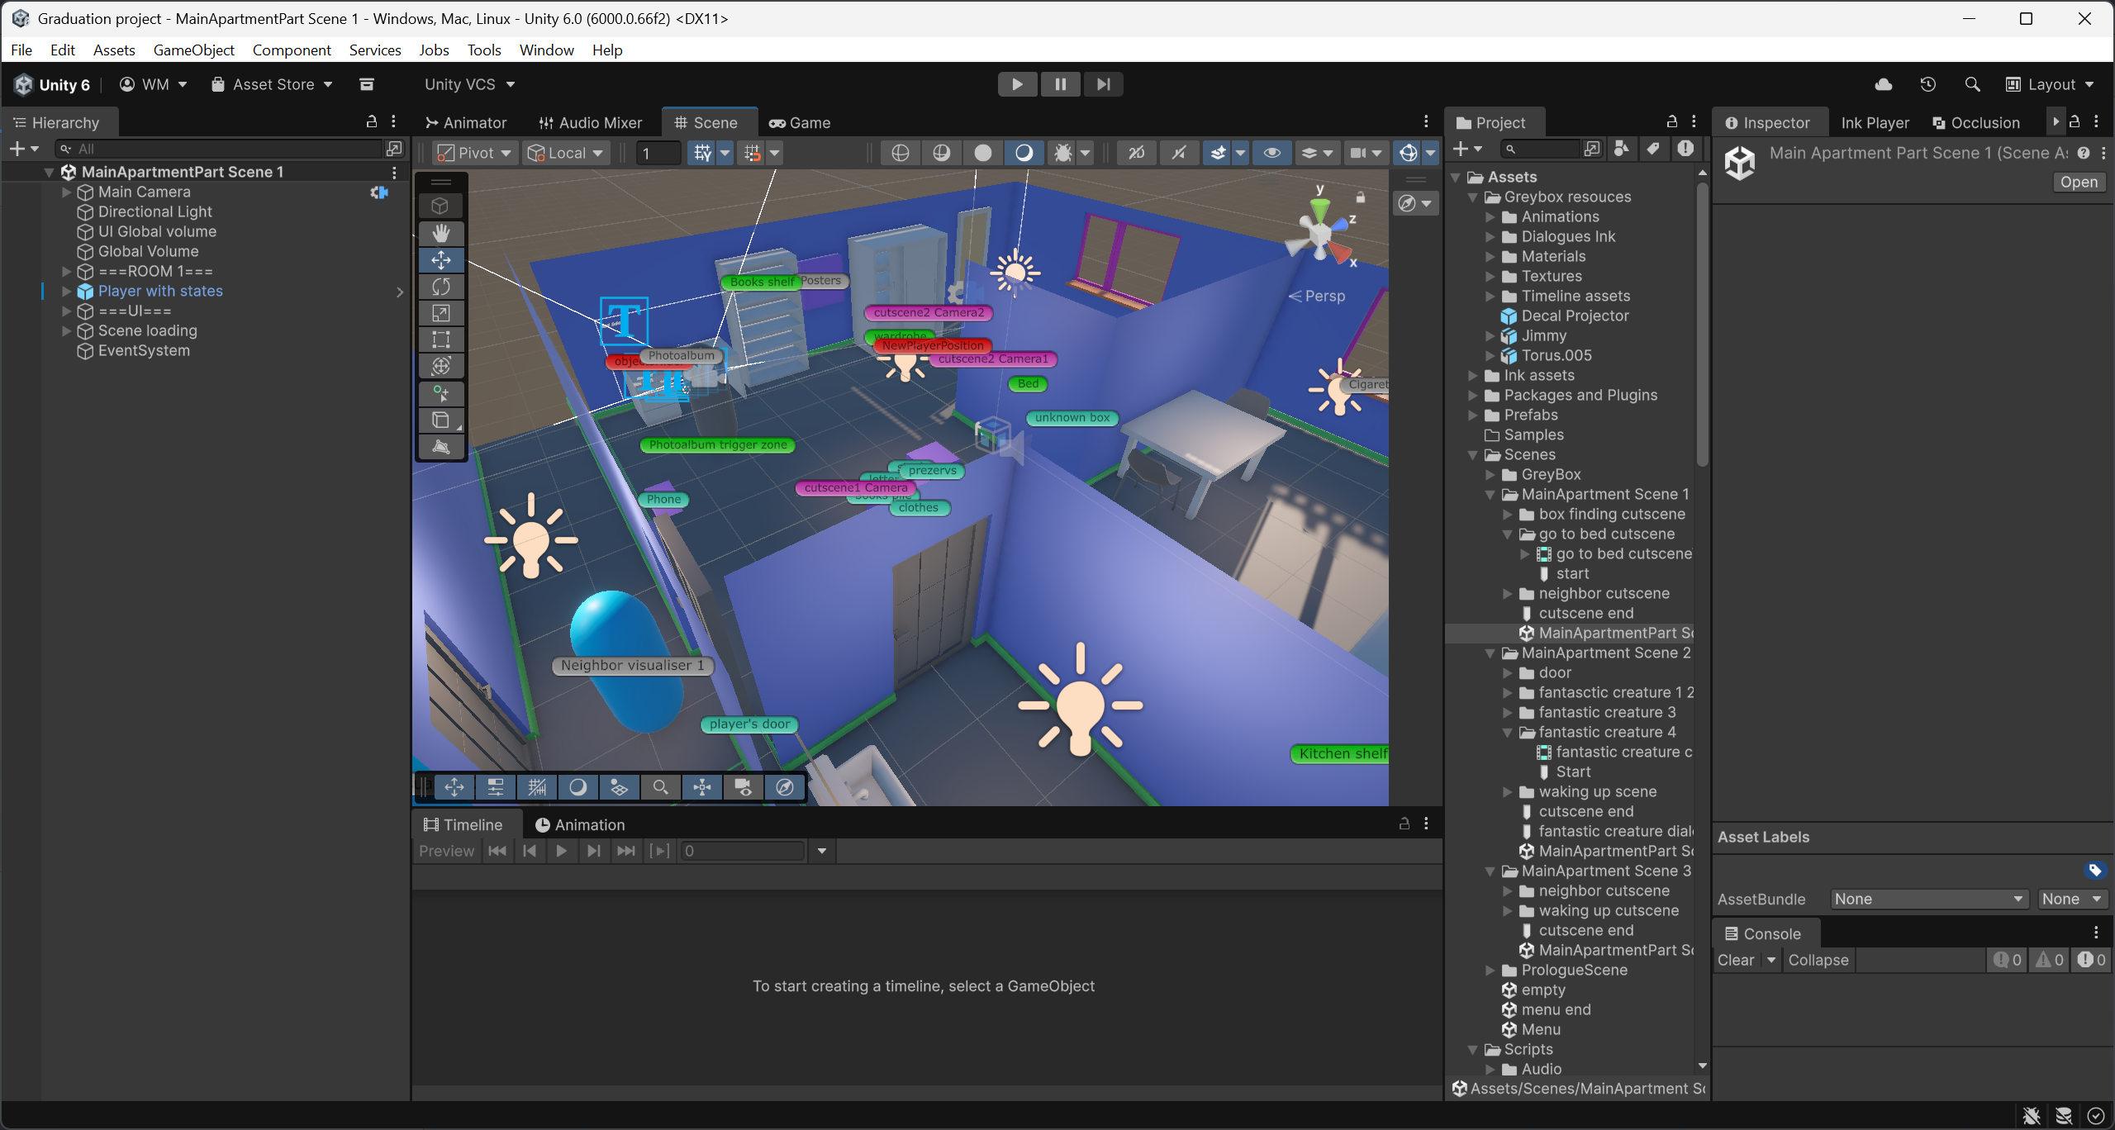Toggle scene visibility eye button
The image size is (2115, 1130).
[x=1272, y=153]
